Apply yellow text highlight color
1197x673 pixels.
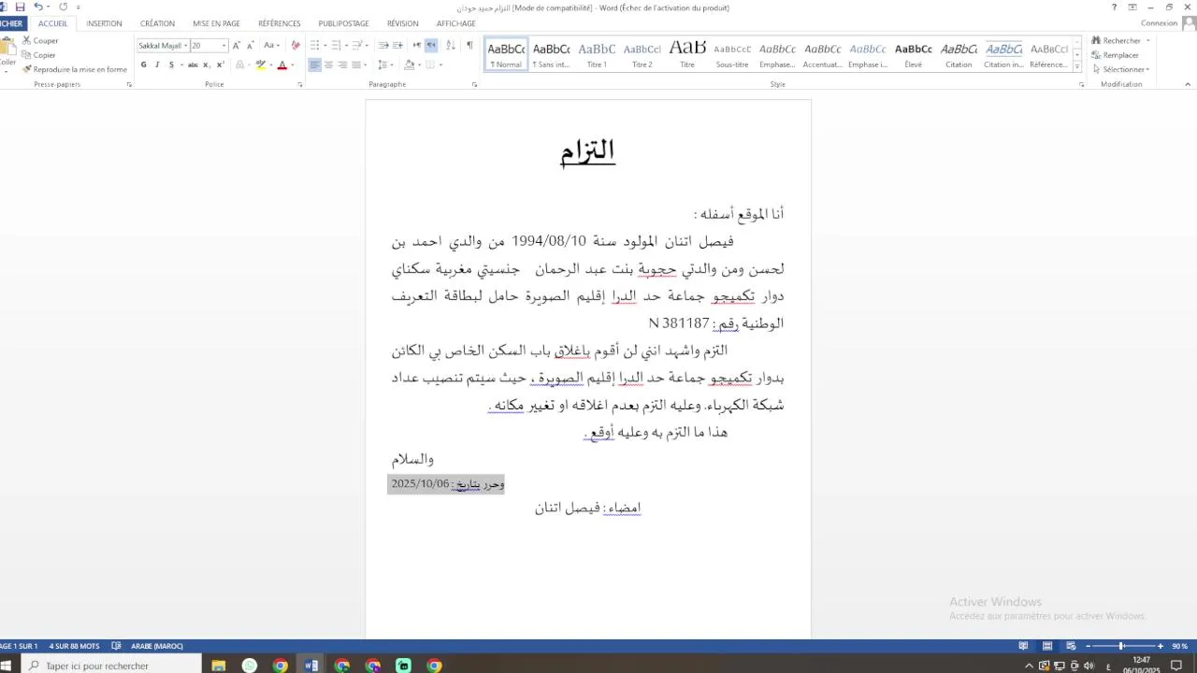coord(261,64)
